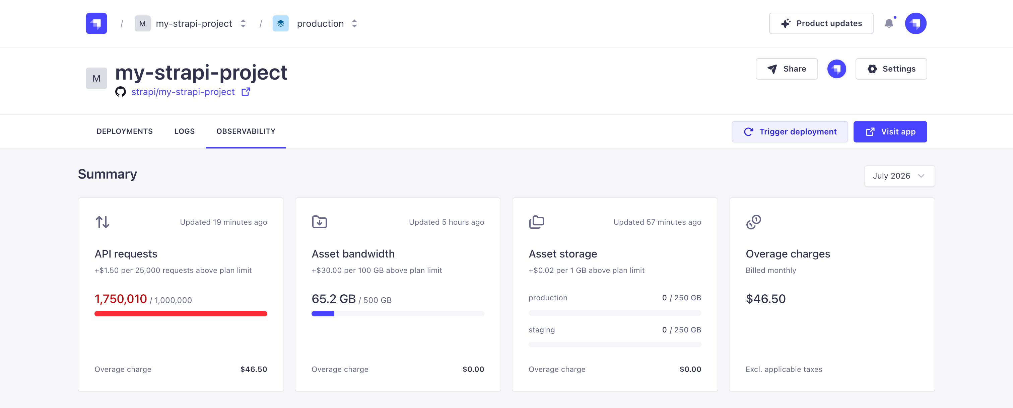Viewport: 1013px width, 408px height.
Task: Click the production environment layers icon
Action: click(280, 23)
